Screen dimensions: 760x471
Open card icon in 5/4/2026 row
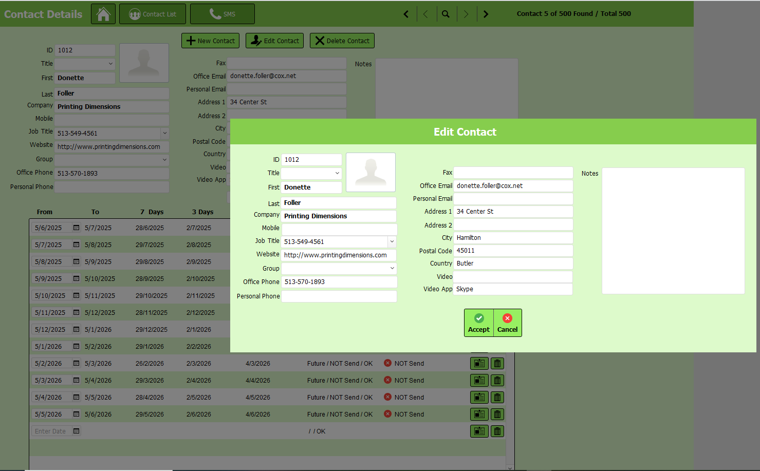point(479,398)
